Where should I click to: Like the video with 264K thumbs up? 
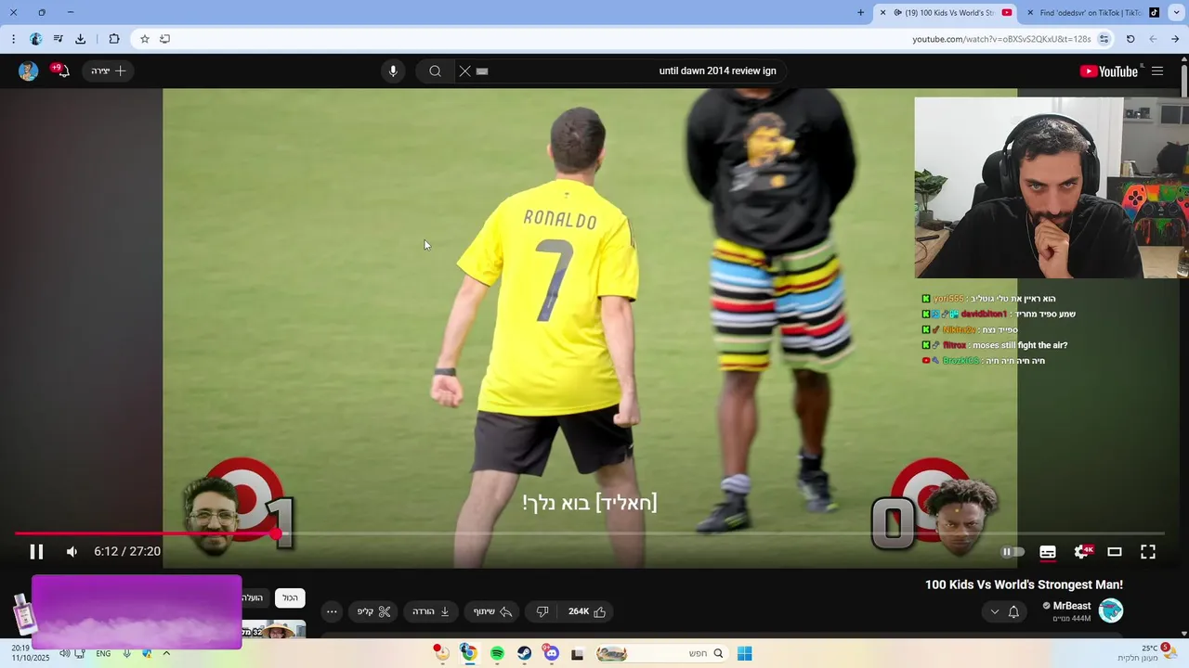pos(587,611)
